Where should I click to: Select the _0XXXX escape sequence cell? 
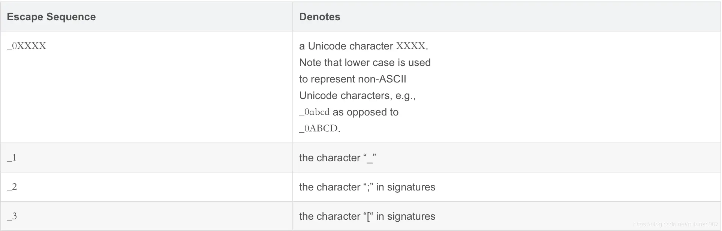(27, 46)
